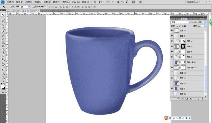Screen dimensions: 212x123
Task: Delete layer using trash icon in Layers panel
Action: [x=202, y=99]
